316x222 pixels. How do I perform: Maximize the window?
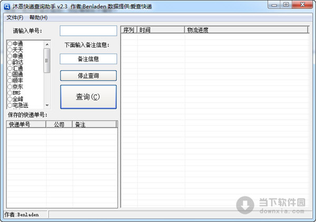coord(286,5)
